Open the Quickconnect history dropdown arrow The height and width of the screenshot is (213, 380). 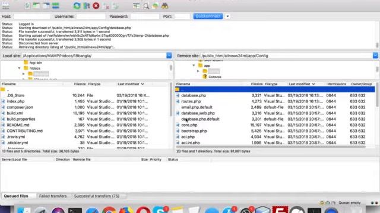[227, 16]
